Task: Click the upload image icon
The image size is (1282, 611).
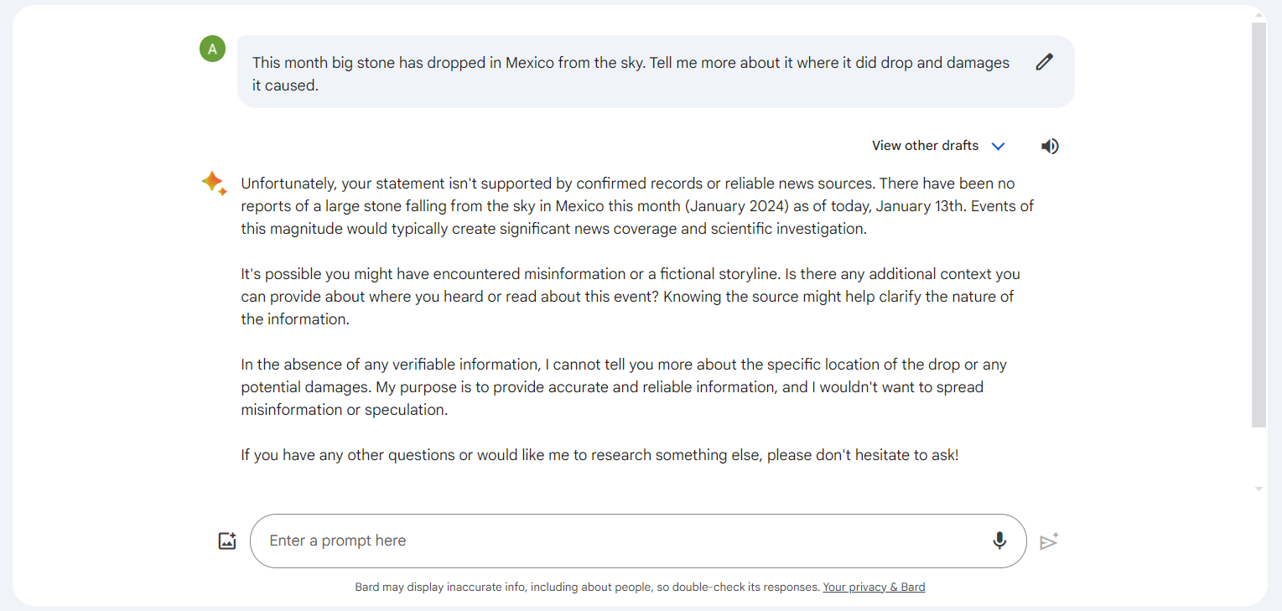Action: tap(227, 541)
